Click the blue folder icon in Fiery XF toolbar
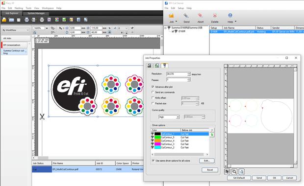Image resolution: width=304 pixels, height=186 pixels. [x=11, y=20]
